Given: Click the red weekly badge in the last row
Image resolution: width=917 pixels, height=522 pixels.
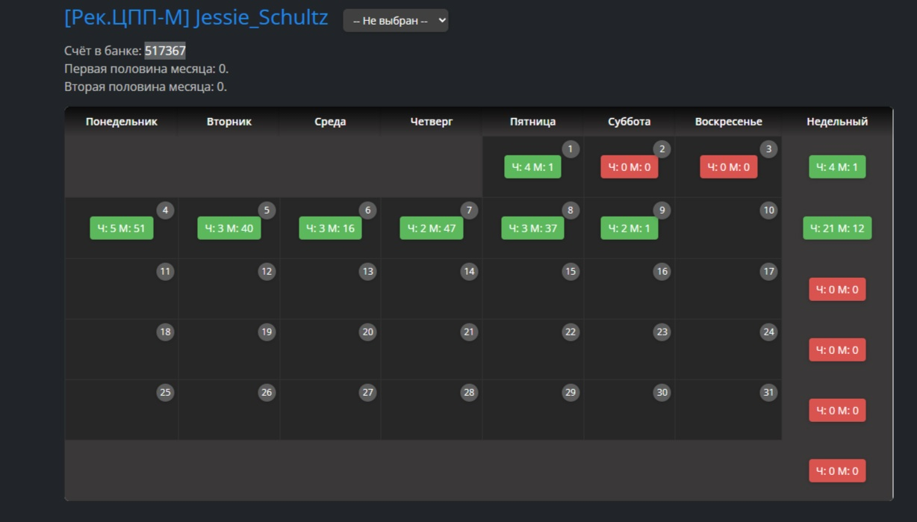Looking at the screenshot, I should 837,471.
